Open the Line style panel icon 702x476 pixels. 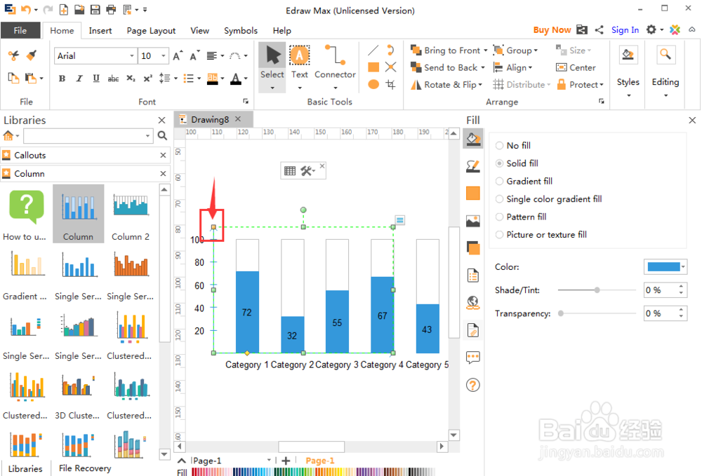pos(472,167)
